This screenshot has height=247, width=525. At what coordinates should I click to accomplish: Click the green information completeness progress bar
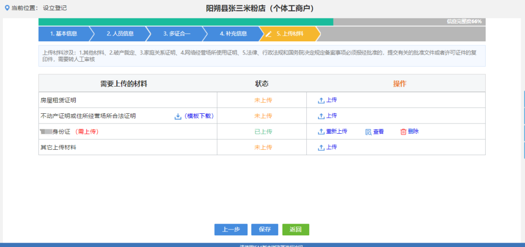pyautogui.click(x=186, y=22)
